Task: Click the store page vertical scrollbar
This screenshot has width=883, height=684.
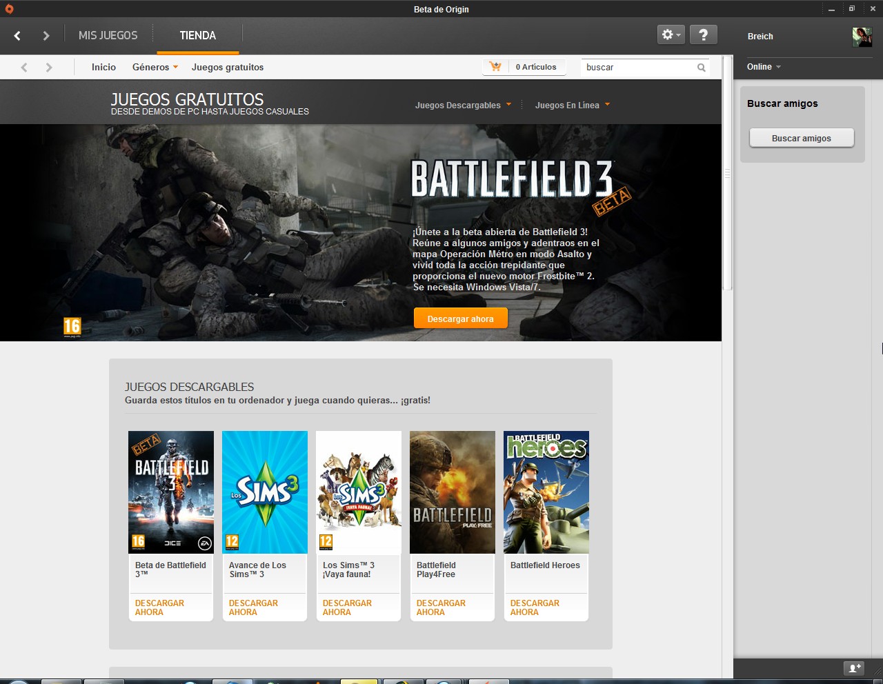Action: click(727, 172)
